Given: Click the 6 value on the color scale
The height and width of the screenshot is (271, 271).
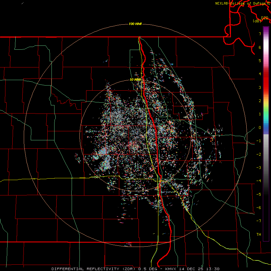Looking at the screenshot, I should click(x=260, y=47).
